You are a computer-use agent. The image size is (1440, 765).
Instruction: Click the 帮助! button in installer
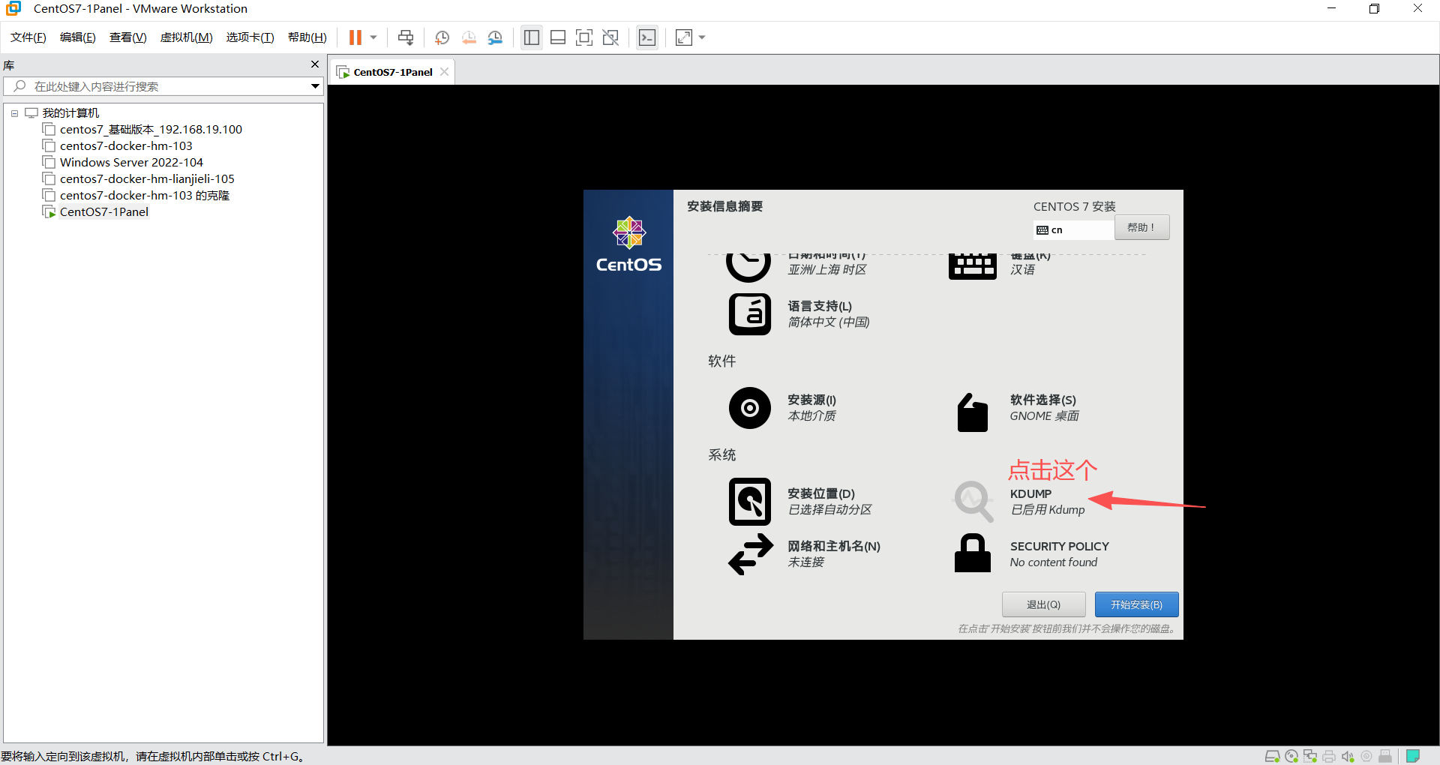[1141, 227]
